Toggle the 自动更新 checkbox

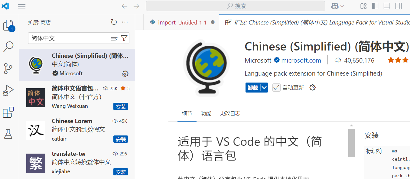pos(276,88)
